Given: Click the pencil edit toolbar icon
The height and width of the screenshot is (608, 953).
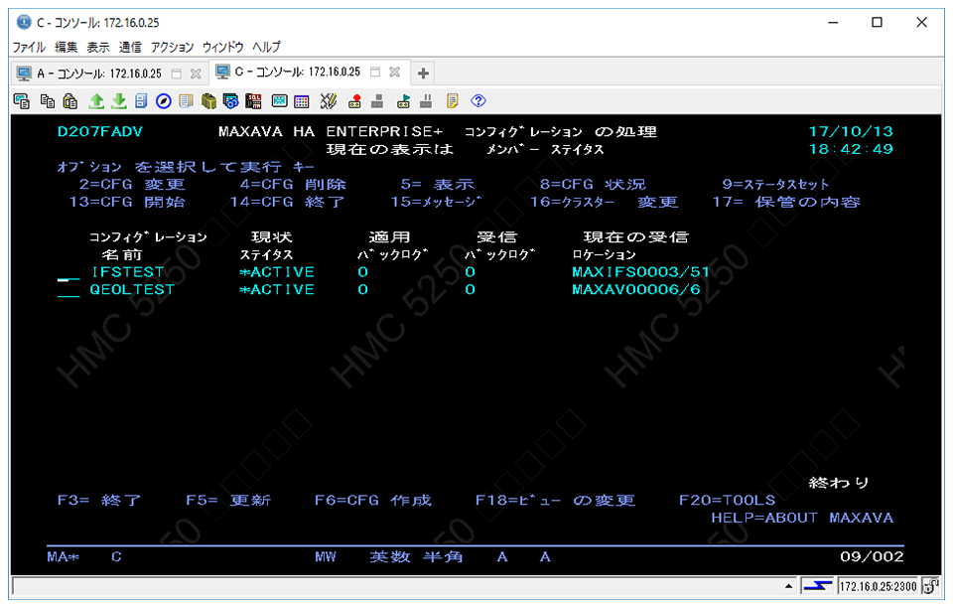Looking at the screenshot, I should point(329,101).
